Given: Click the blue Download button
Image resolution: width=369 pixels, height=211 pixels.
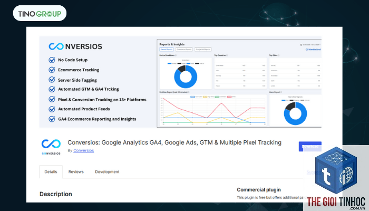Looking at the screenshot, I should pos(310,147).
